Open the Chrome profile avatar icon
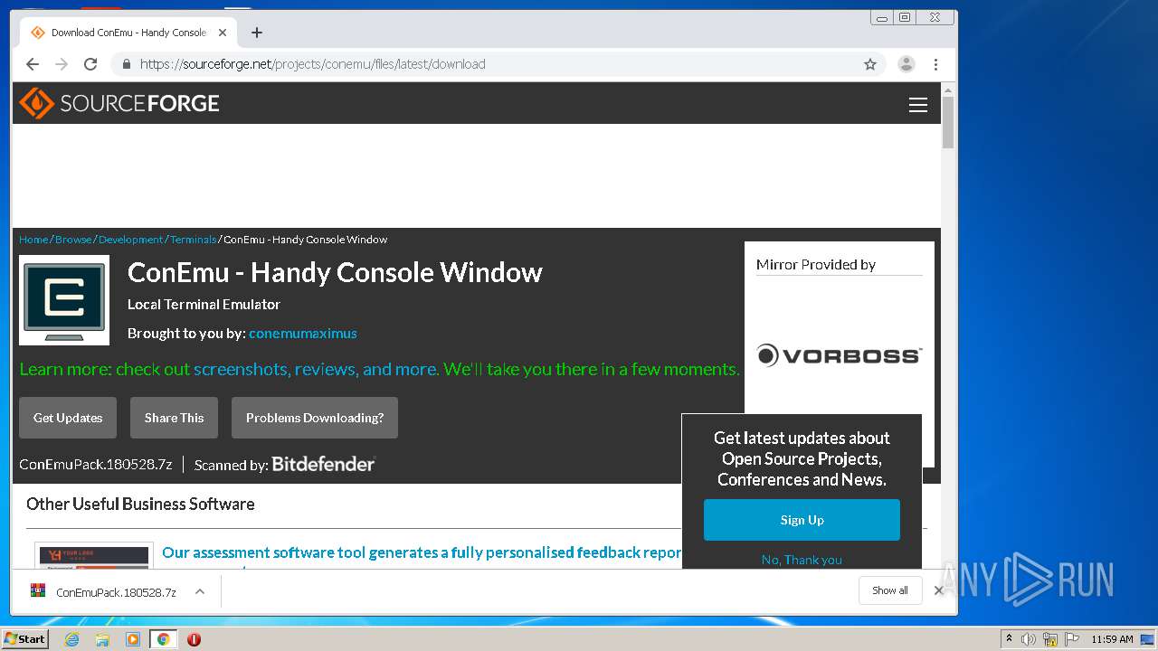Image resolution: width=1158 pixels, height=651 pixels. tap(906, 64)
